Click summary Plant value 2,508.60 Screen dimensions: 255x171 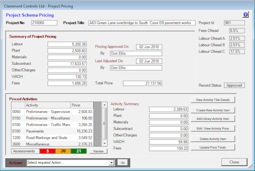pos(67,51)
